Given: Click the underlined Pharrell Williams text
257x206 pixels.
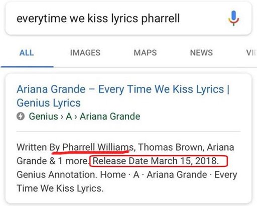Looking at the screenshot, I should coord(98,147).
